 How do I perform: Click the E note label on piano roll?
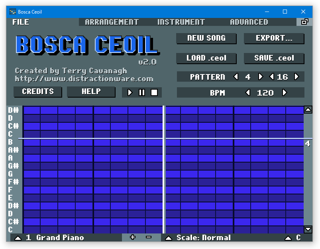(10, 198)
